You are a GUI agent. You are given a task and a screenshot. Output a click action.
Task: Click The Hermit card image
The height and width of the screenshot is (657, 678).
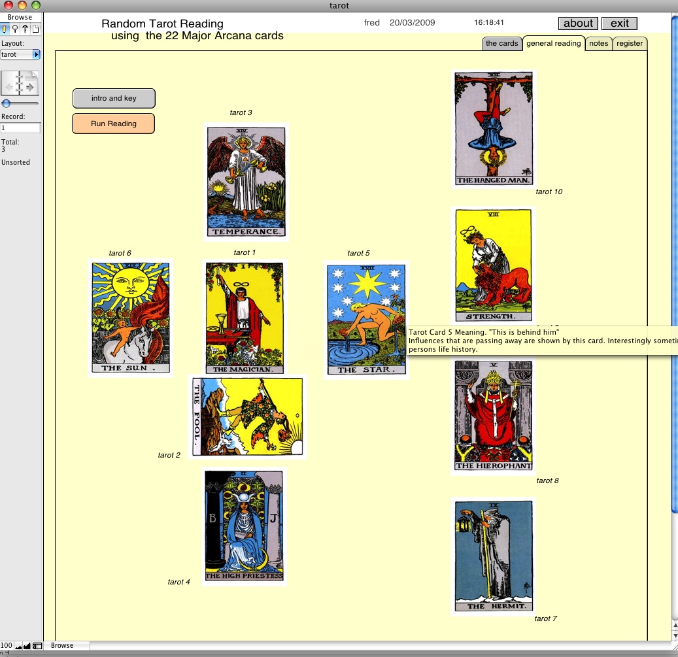click(x=494, y=556)
